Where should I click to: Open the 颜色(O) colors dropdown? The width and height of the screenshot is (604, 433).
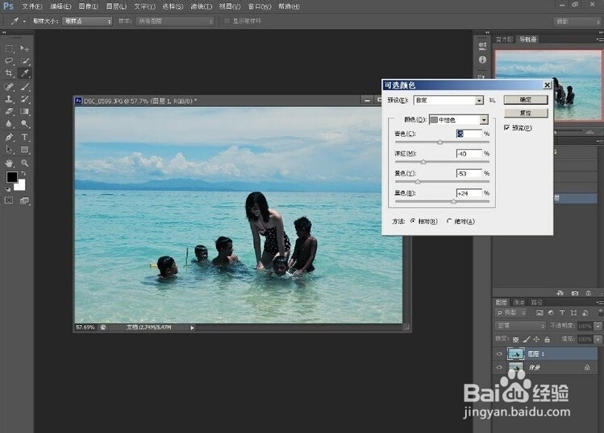[459, 120]
